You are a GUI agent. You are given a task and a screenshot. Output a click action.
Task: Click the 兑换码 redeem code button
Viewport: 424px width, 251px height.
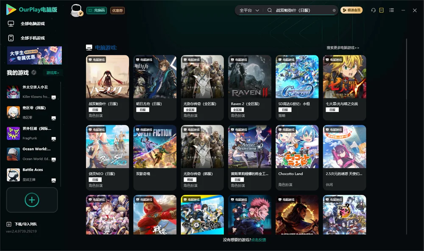point(97,11)
